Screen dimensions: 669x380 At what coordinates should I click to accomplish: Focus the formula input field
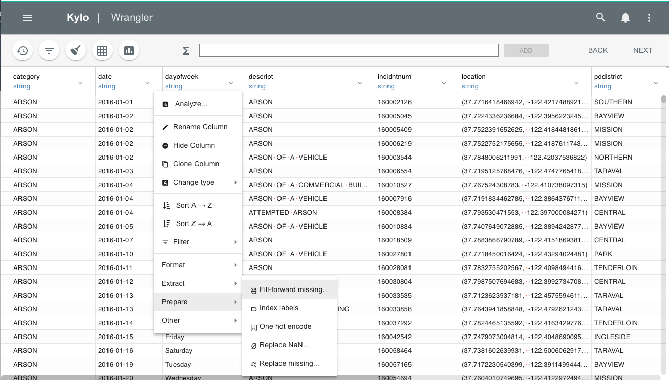click(349, 50)
